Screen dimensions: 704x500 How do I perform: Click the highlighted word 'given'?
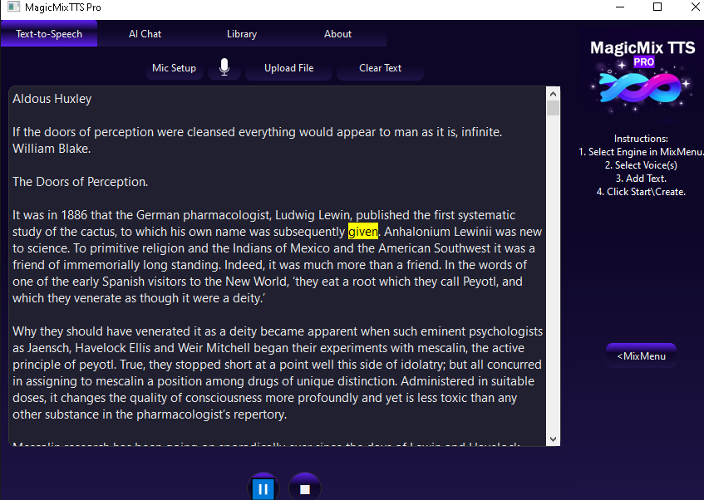pyautogui.click(x=362, y=232)
